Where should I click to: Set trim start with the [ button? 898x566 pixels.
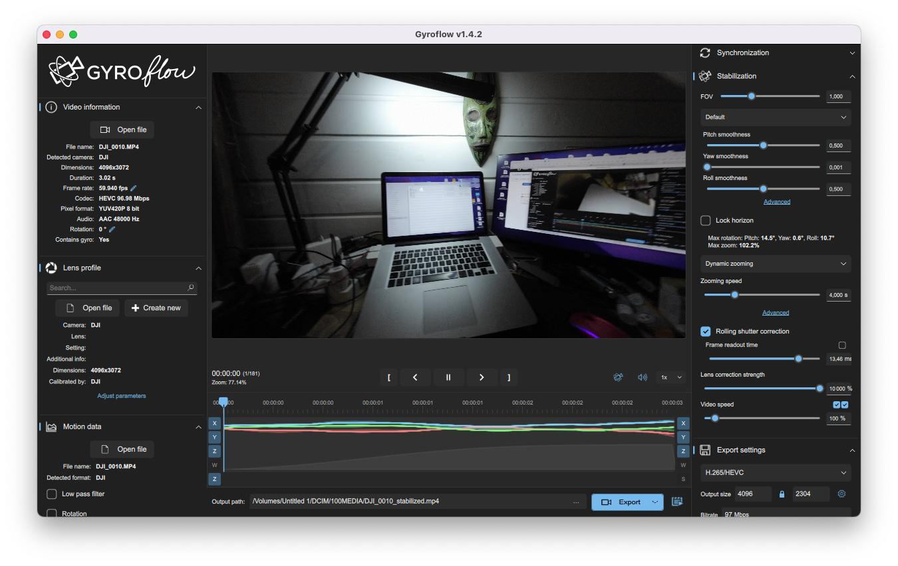(388, 377)
